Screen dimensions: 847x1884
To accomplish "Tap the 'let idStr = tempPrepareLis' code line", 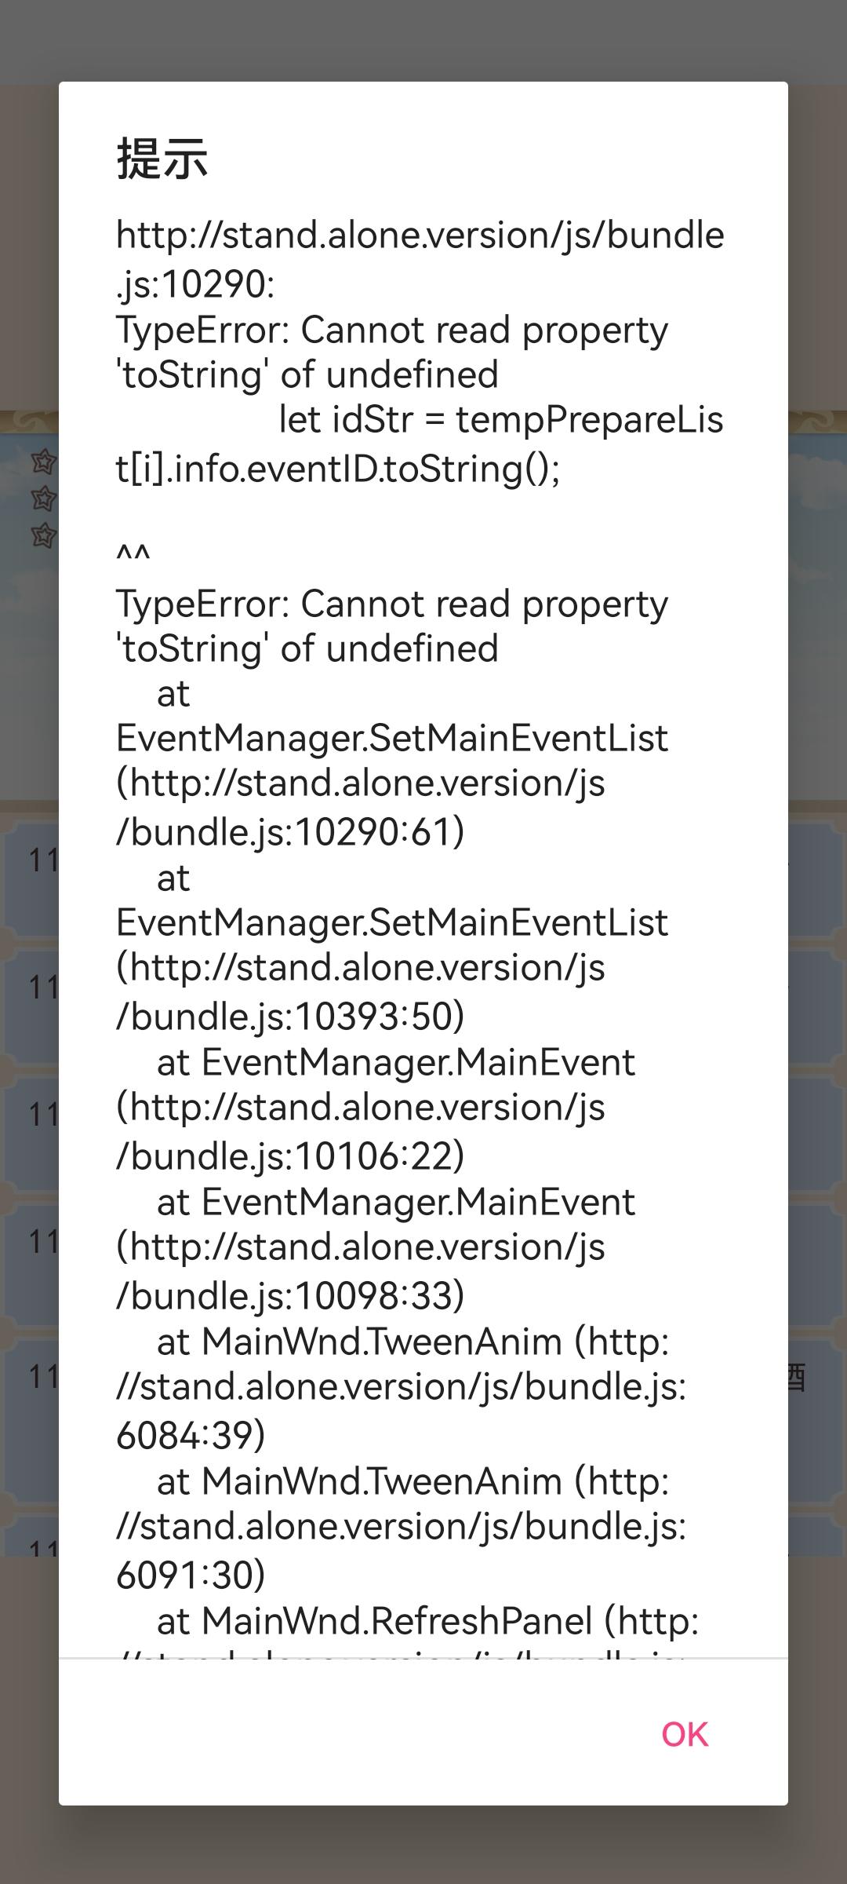I will point(501,419).
